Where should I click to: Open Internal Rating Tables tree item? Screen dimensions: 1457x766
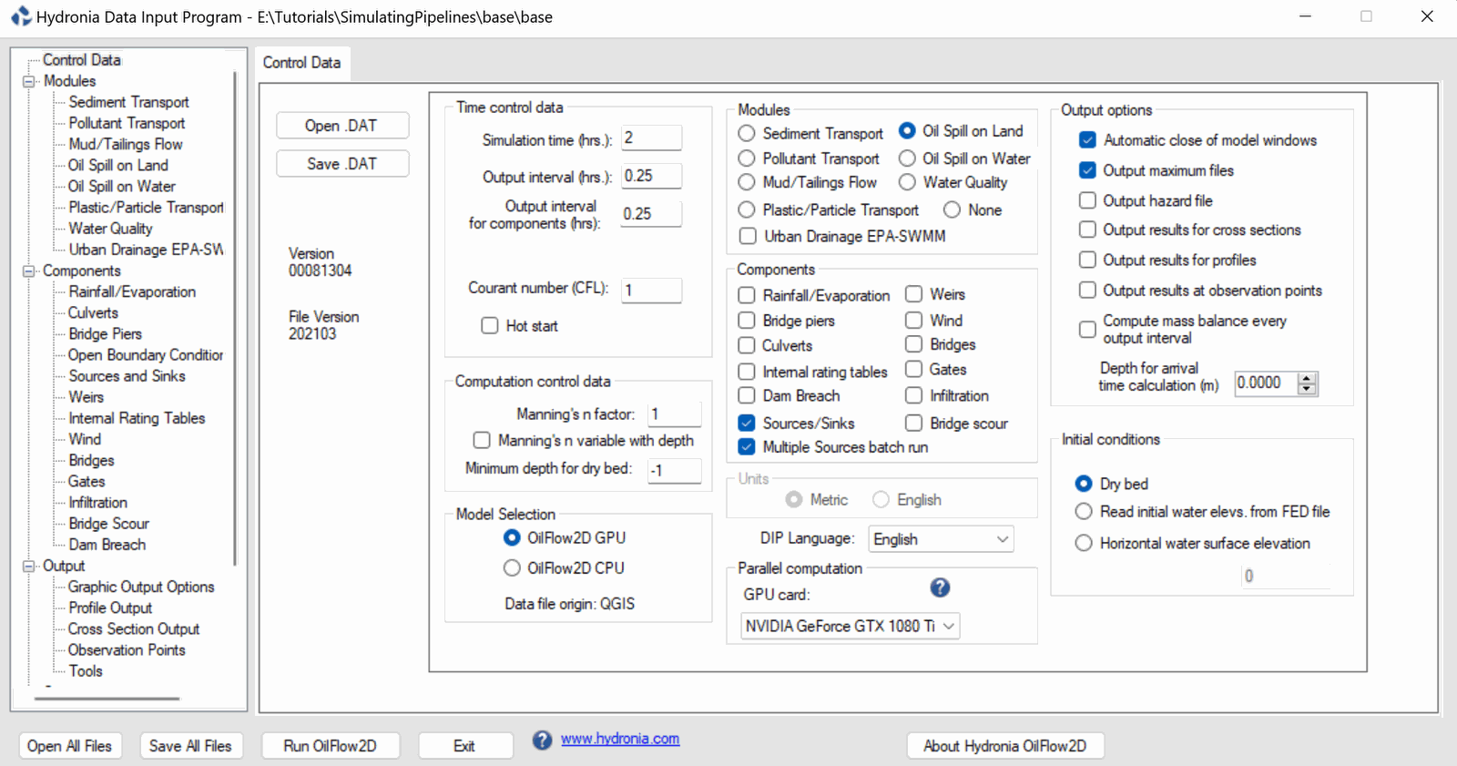pos(137,417)
